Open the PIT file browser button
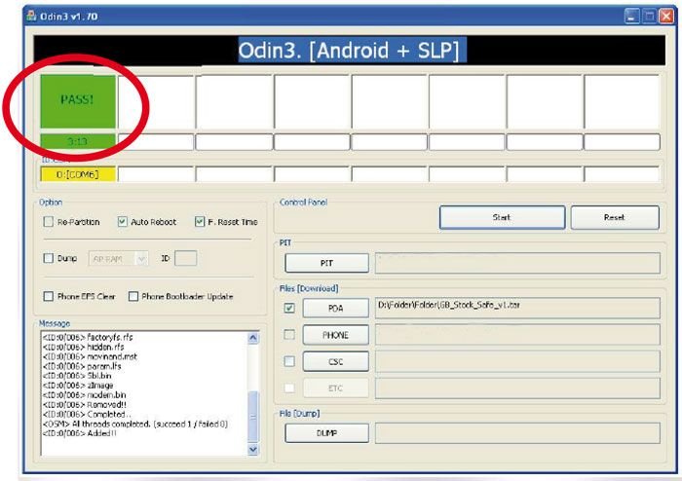The width and height of the screenshot is (682, 481). (326, 263)
